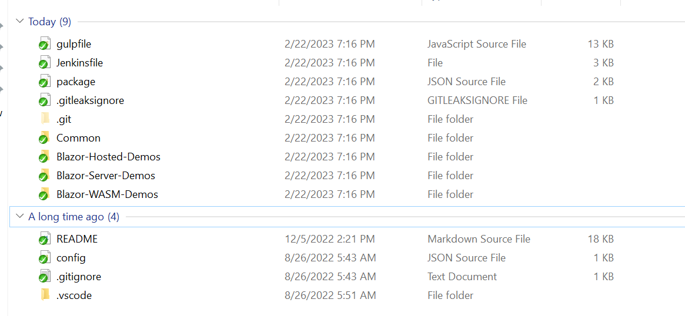Image resolution: width=685 pixels, height=316 pixels.
Task: Select the Blazor-WASM-Demos folder name
Action: [x=107, y=194]
